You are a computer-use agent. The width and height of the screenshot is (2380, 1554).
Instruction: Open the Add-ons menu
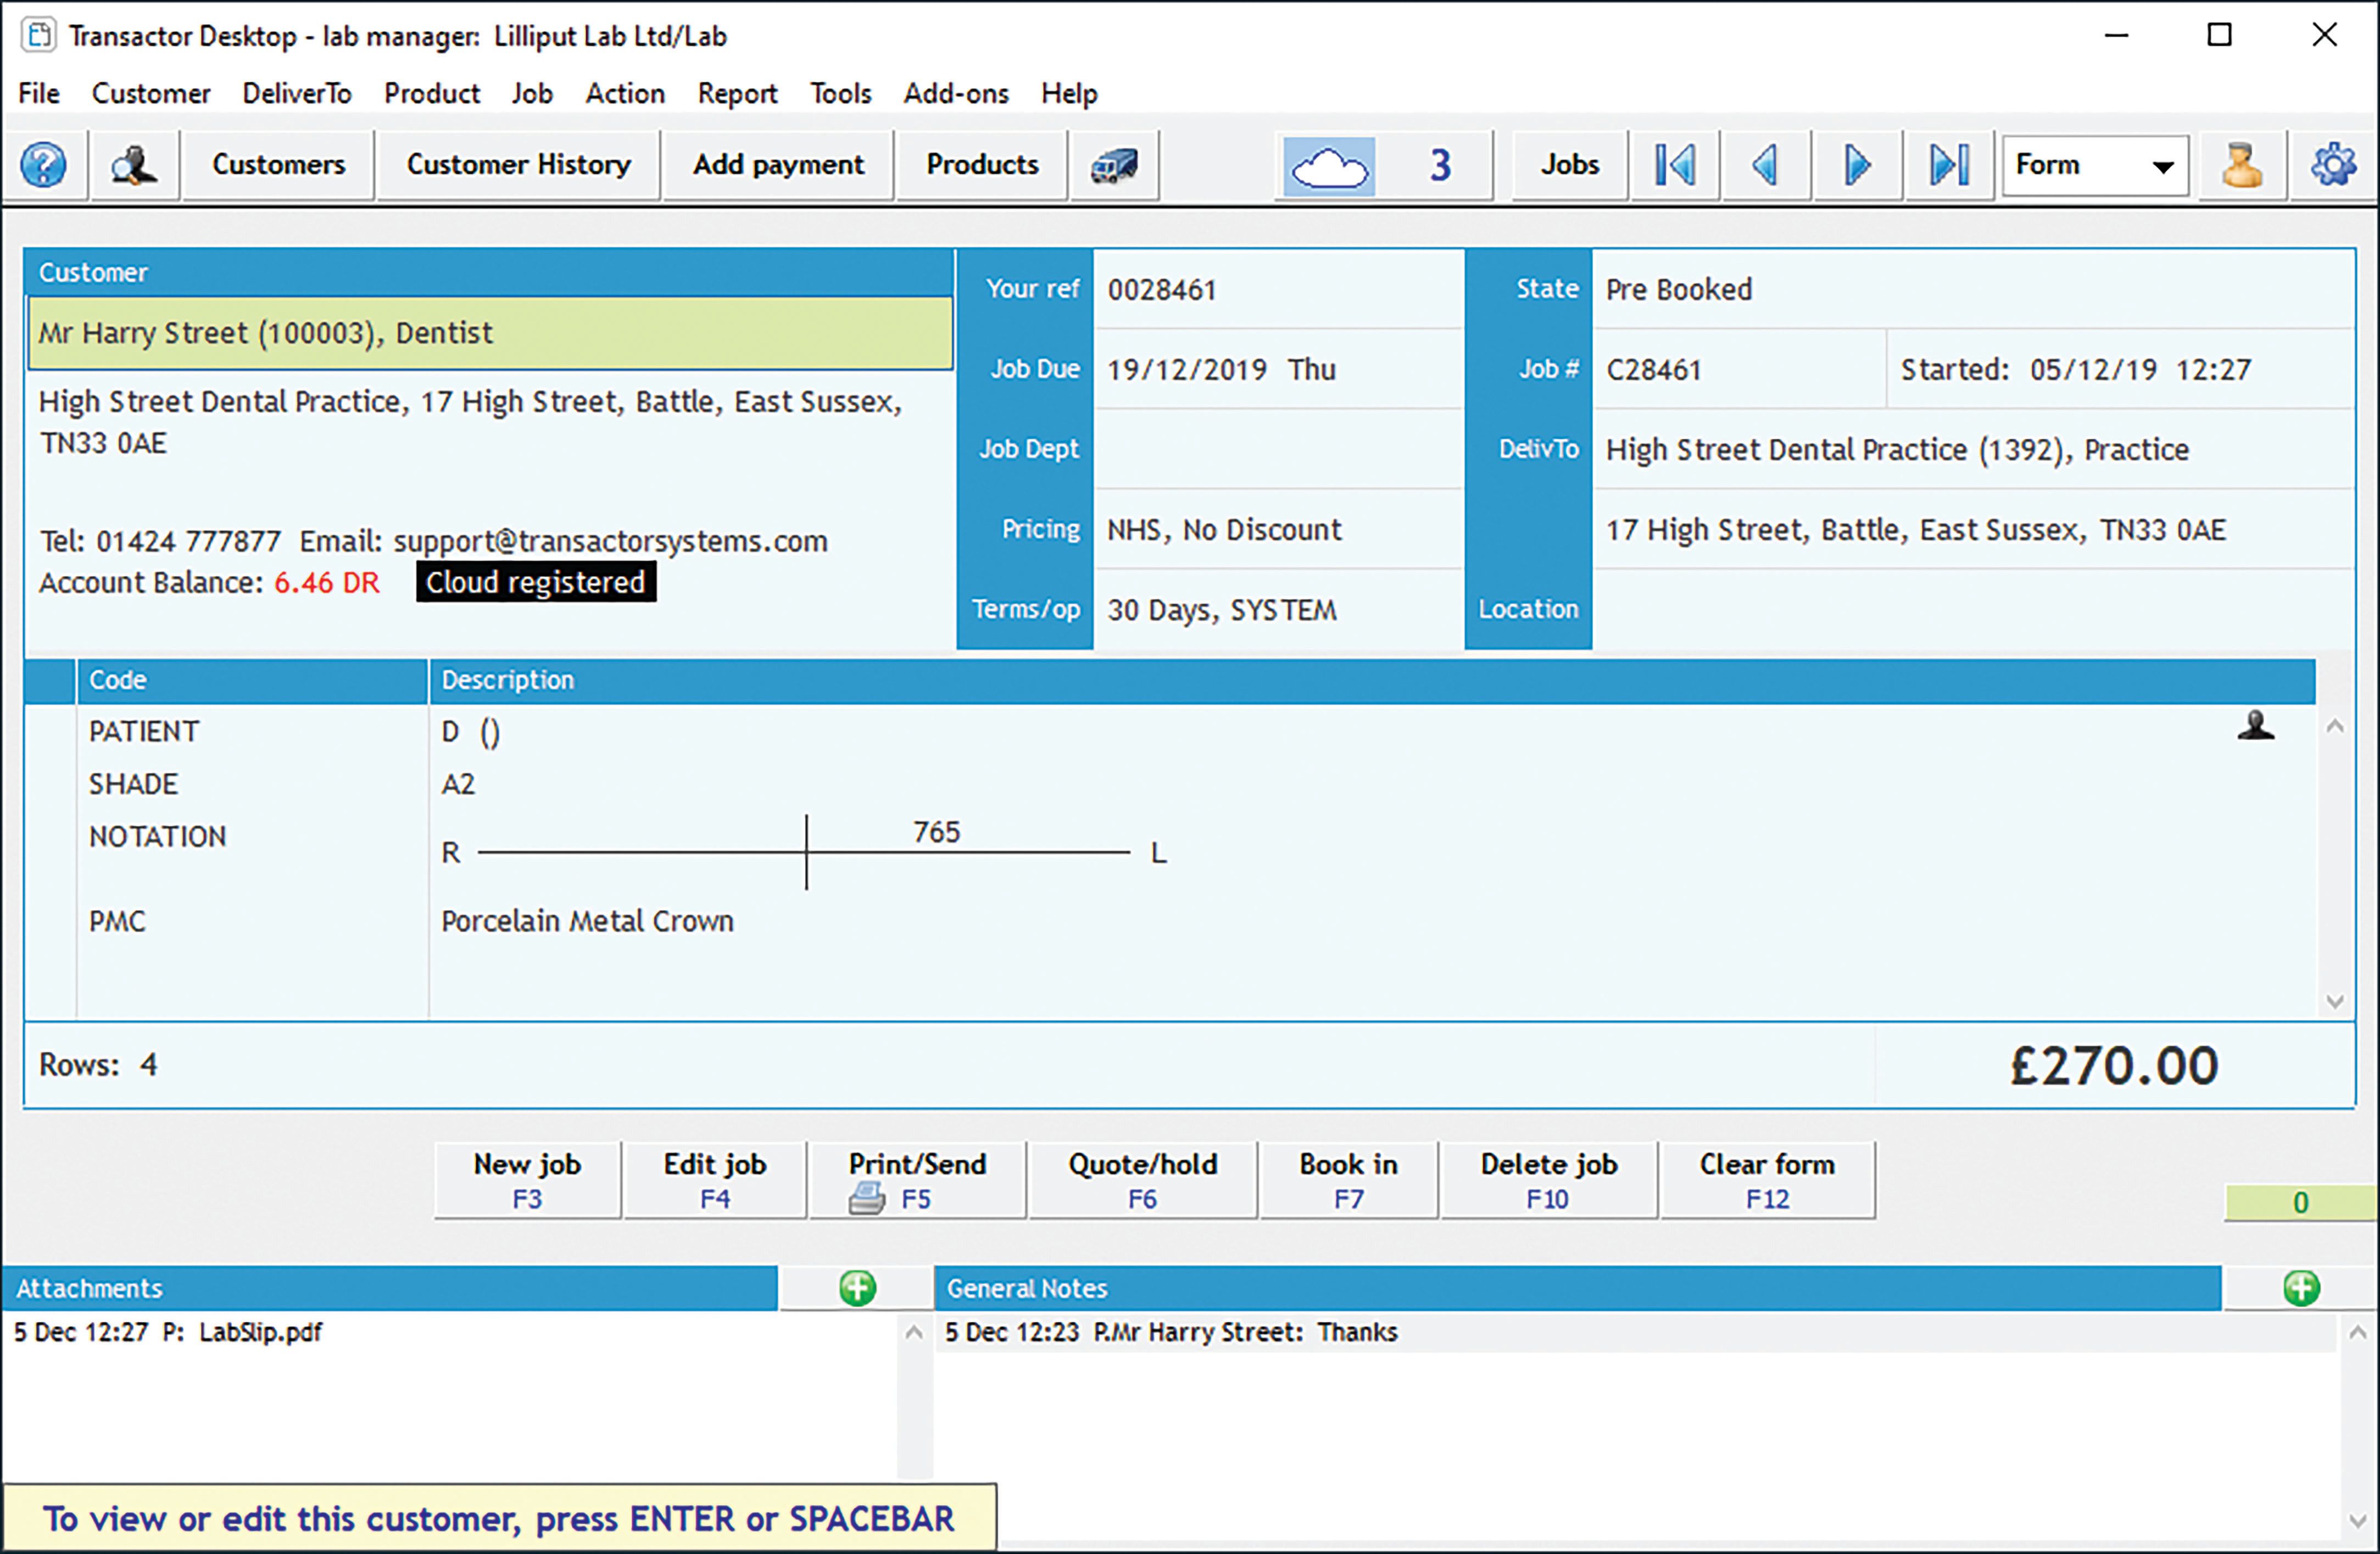pos(955,94)
